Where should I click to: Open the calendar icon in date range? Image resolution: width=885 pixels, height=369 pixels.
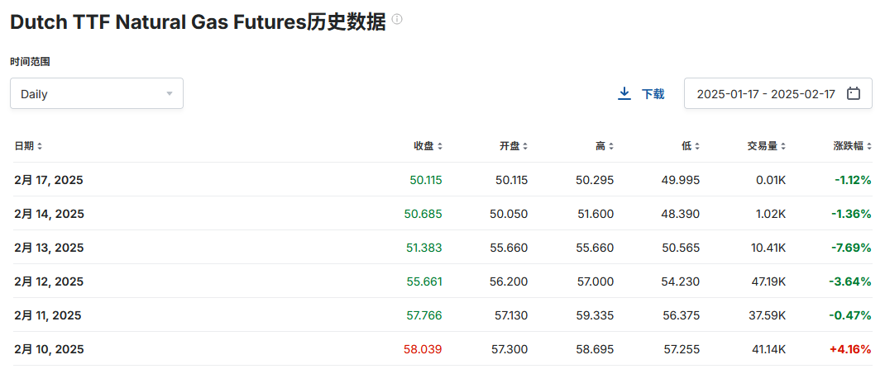pyautogui.click(x=854, y=94)
